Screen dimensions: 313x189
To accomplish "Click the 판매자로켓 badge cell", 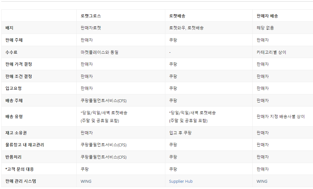I will pos(91,28).
